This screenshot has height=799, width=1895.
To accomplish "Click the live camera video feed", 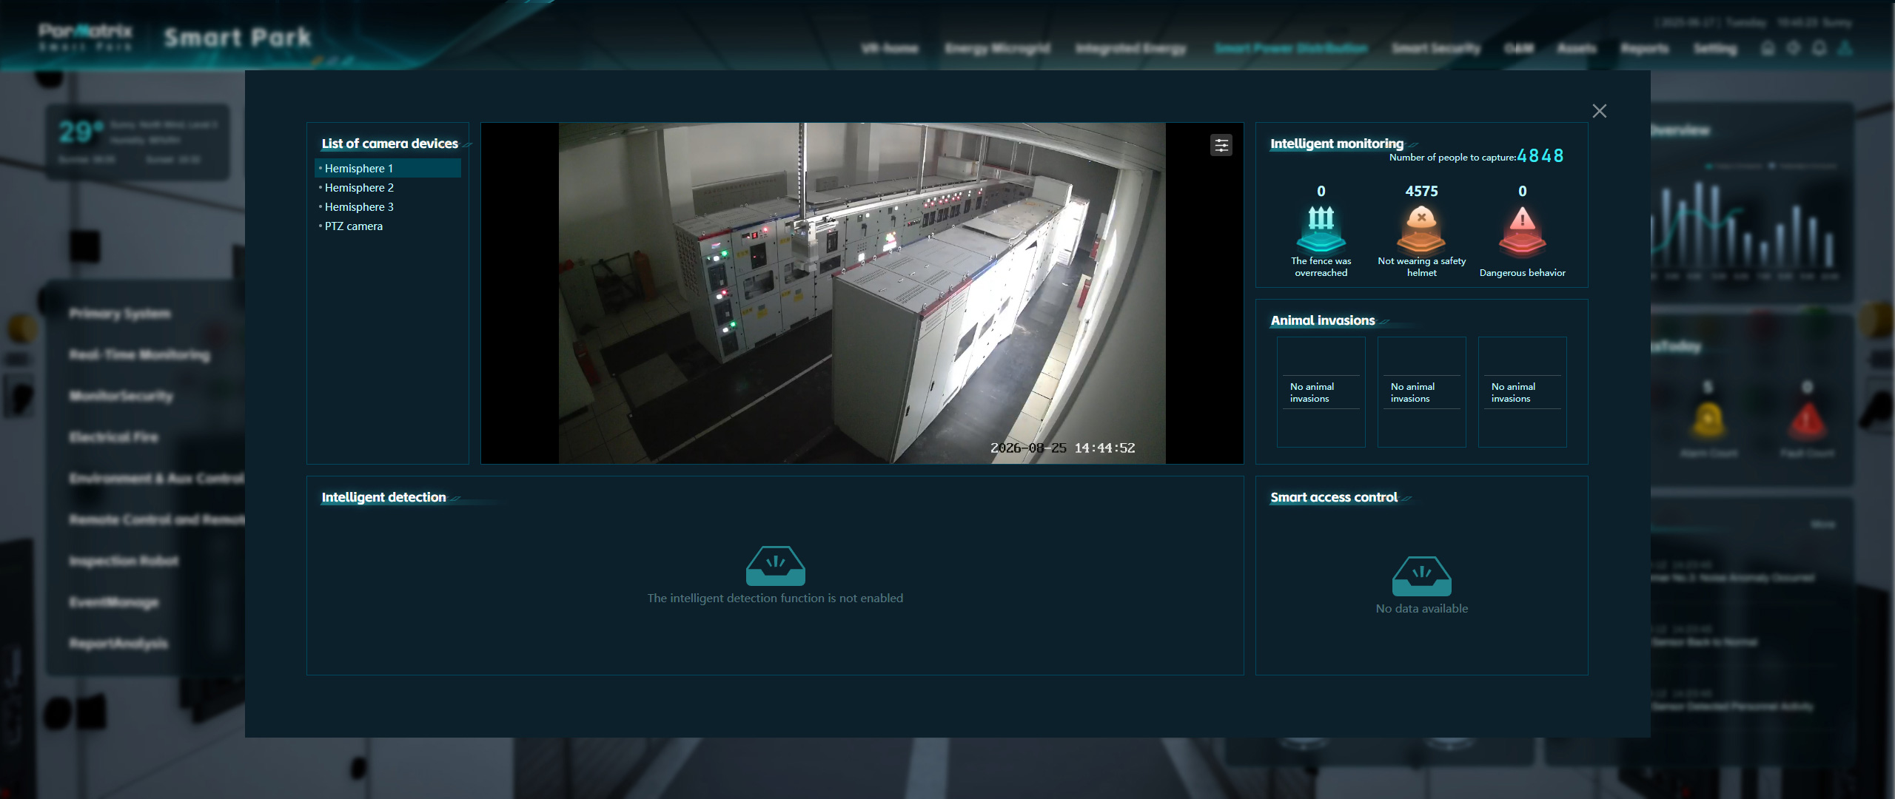I will click(x=862, y=293).
